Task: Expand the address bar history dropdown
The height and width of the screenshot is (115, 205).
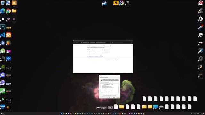Action: (111, 42)
